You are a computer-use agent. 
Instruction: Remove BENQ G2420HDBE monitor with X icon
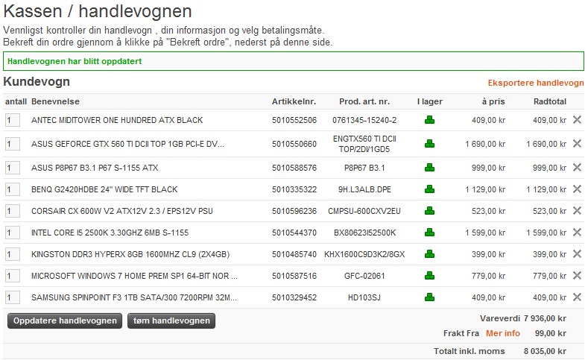(x=577, y=189)
